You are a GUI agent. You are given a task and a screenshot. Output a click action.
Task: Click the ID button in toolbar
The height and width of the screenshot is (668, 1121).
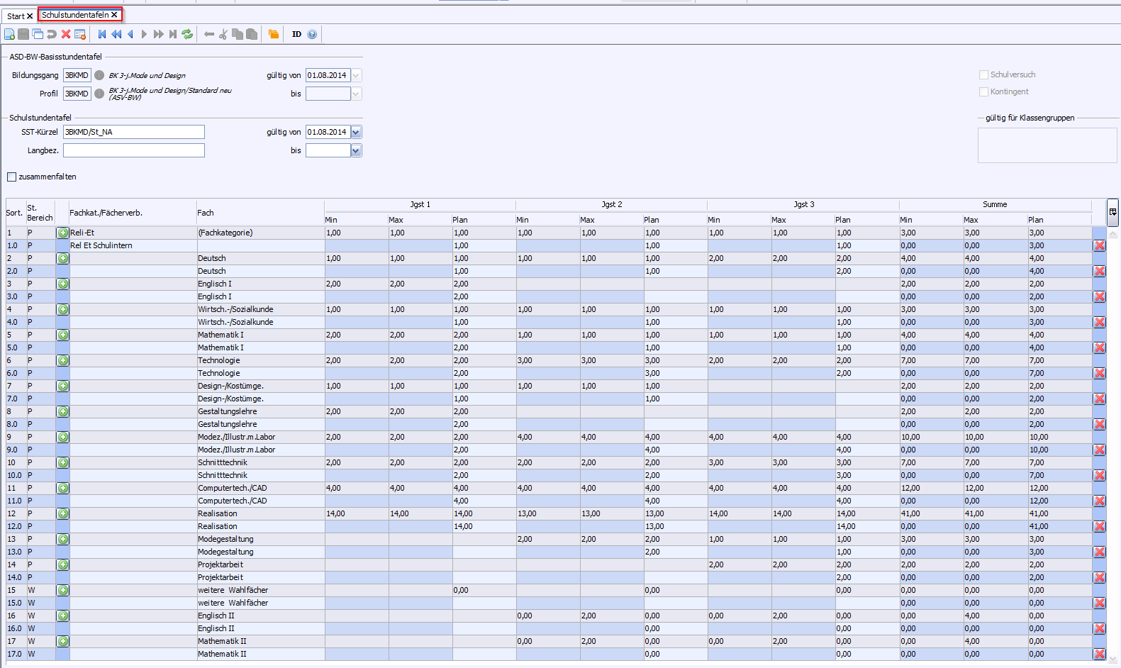click(x=296, y=34)
